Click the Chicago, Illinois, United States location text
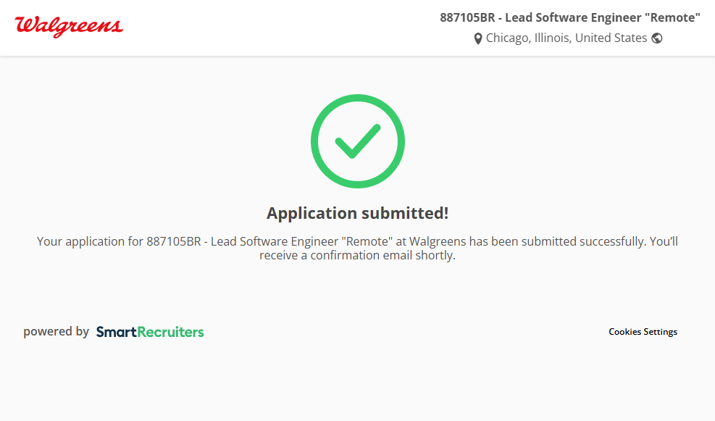Viewport: 715px width, 421px height. [x=566, y=38]
